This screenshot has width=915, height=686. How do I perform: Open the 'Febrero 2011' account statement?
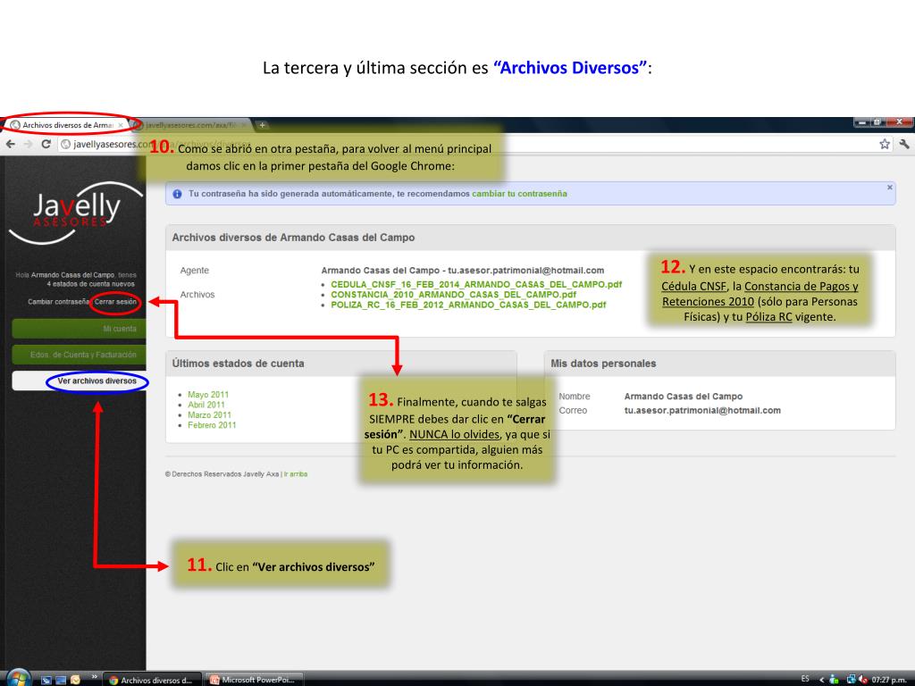[212, 425]
